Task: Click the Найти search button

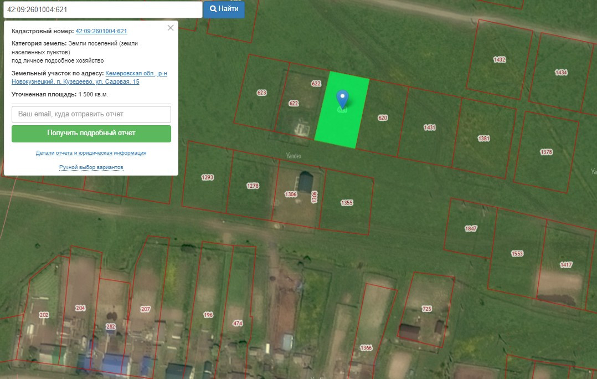Action: (224, 9)
